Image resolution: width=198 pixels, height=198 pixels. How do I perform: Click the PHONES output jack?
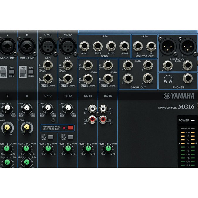pyautogui.click(x=188, y=78)
